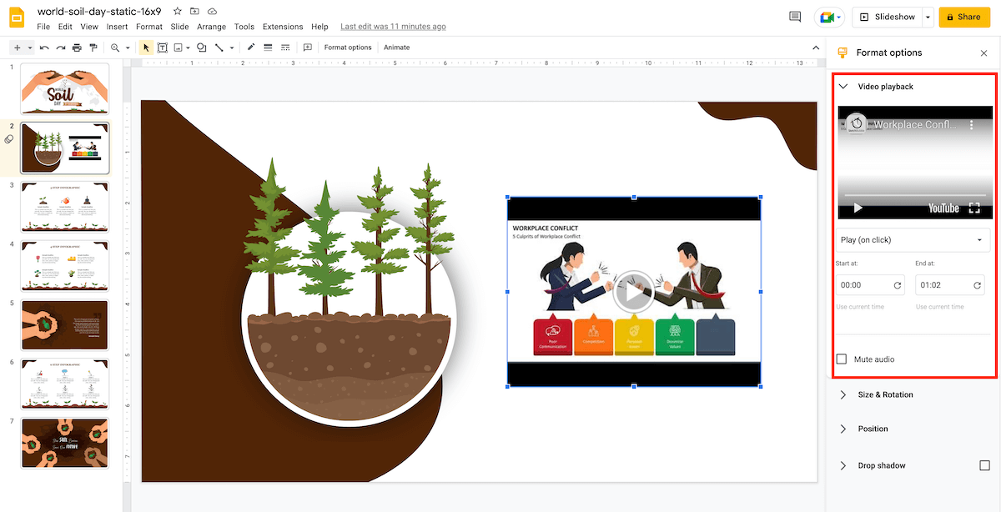
Task: Open the View menu
Action: pos(89,27)
